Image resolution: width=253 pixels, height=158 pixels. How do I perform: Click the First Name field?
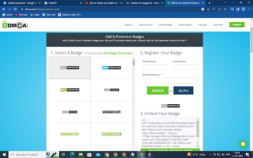coord(155,67)
